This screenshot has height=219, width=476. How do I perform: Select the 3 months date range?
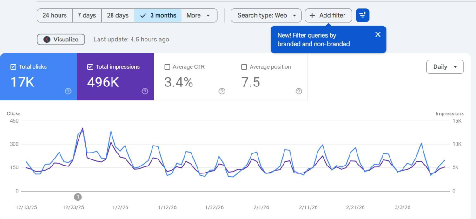(158, 15)
